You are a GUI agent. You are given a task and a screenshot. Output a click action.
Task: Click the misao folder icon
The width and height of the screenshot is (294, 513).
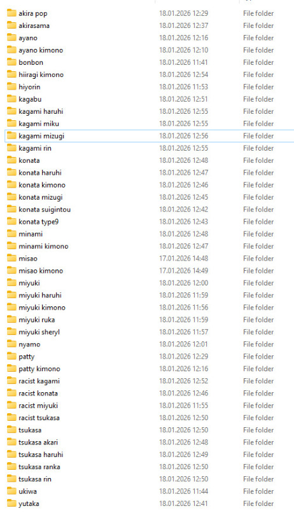click(11, 258)
